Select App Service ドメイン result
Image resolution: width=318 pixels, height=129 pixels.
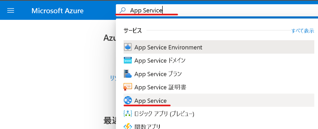click(219, 60)
